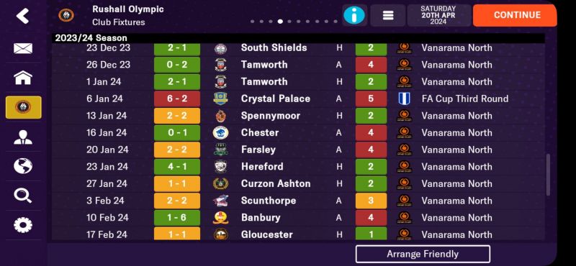
Task: Click the Arrange Friendly button
Action: point(423,254)
